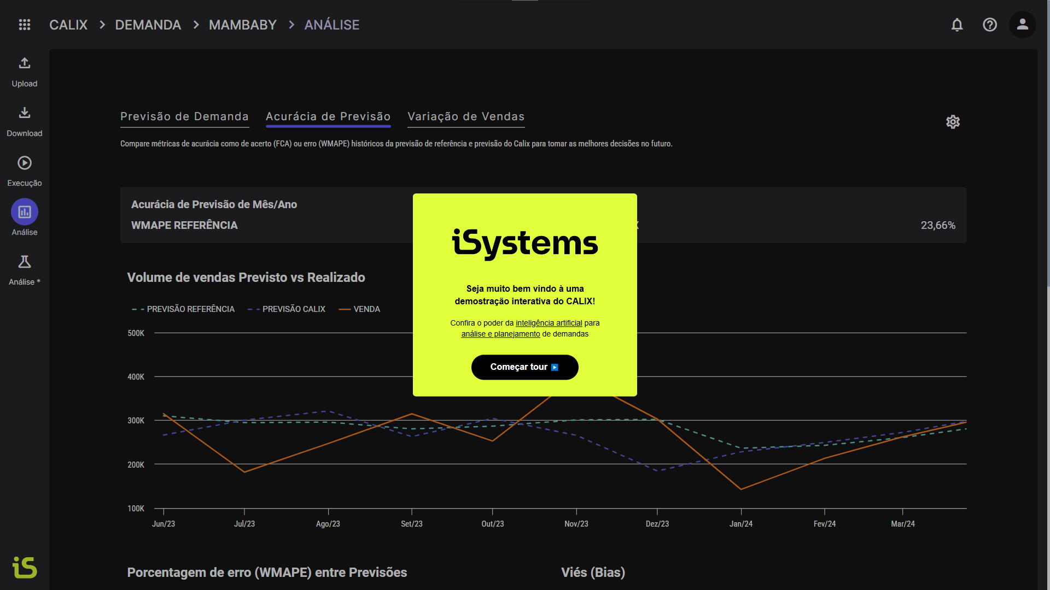Screen dimensions: 1050x590
Task: Click the iSystems logo in sidebar
Action: point(25,568)
